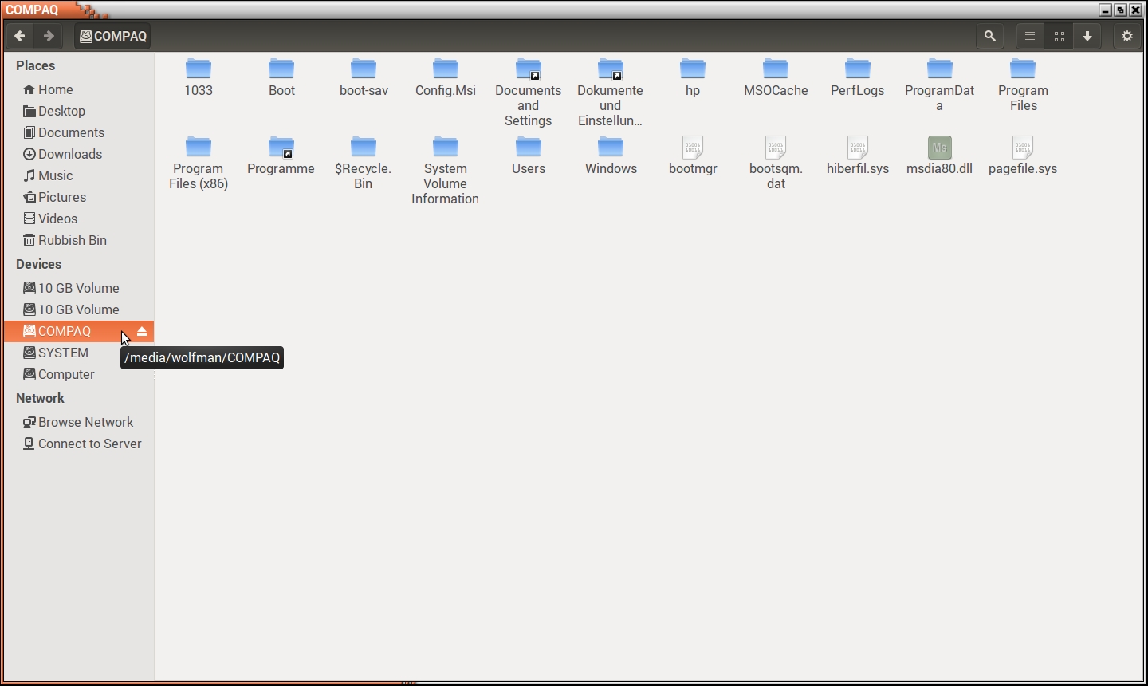The image size is (1148, 686).
Task: Go forward with the right arrow button
Action: (x=49, y=36)
